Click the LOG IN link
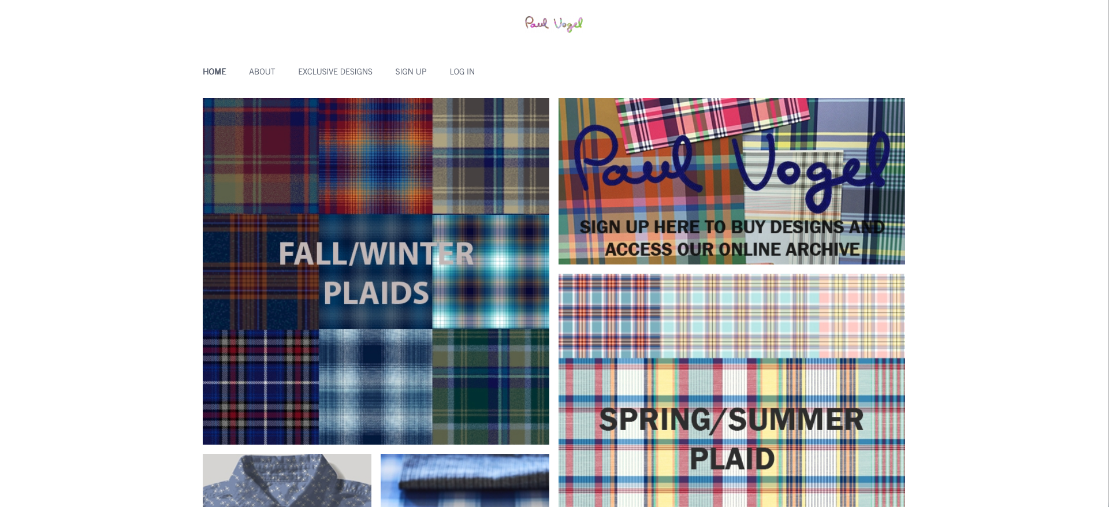This screenshot has width=1109, height=507. tap(462, 72)
